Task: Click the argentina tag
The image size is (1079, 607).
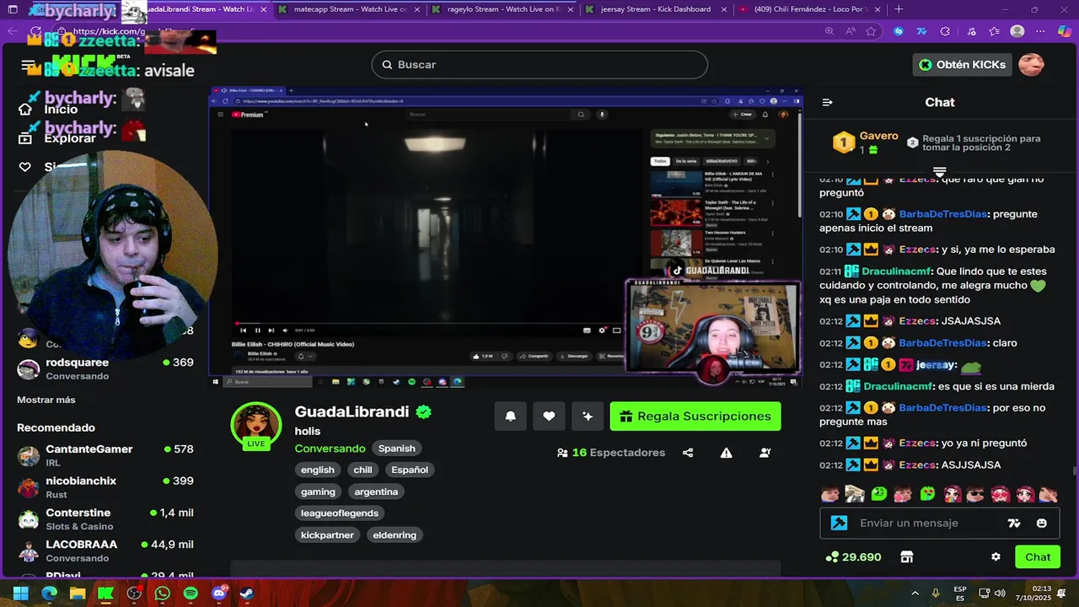Action: 376,492
